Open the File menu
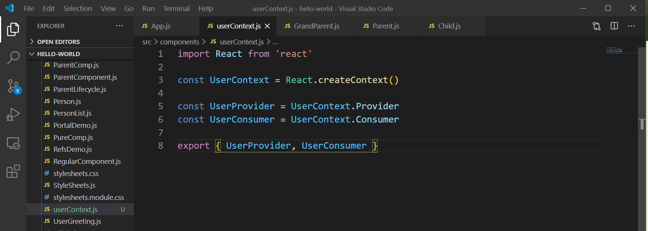The width and height of the screenshot is (648, 231). tap(29, 8)
